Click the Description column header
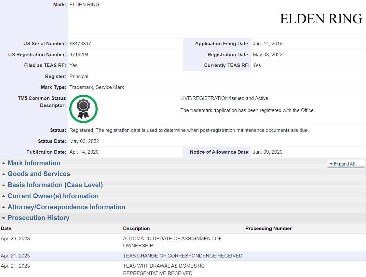Screen dimensions: 366x277 (x=136, y=229)
